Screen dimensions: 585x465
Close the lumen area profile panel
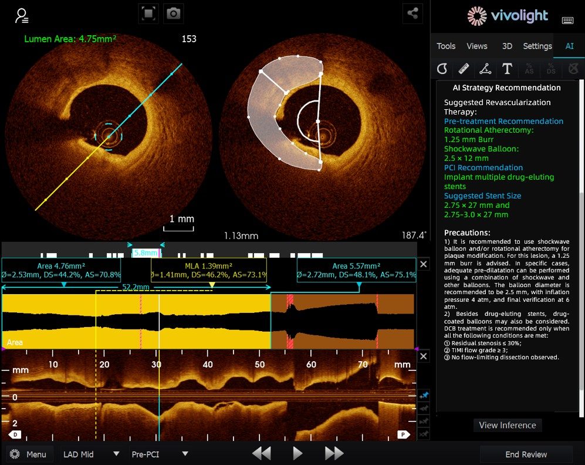(424, 265)
